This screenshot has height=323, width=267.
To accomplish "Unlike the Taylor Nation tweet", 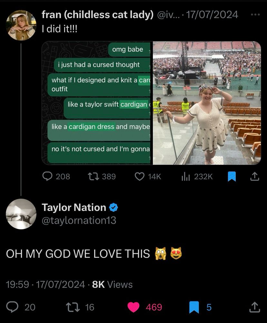I will point(133,307).
